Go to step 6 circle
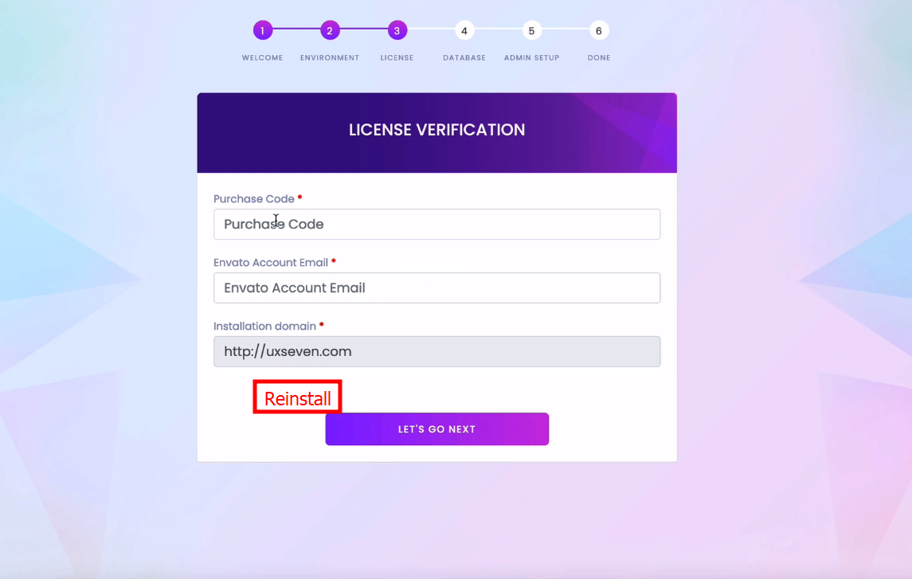 tap(599, 31)
